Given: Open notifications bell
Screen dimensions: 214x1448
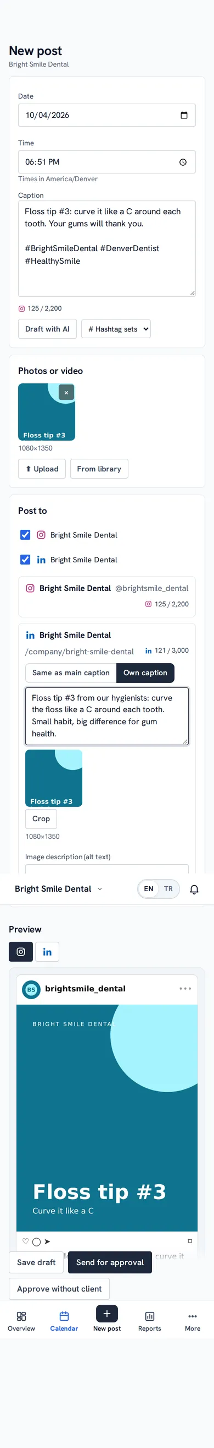Looking at the screenshot, I should pos(194,889).
